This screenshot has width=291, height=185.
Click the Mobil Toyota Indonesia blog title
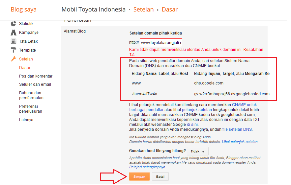[x=94, y=10]
